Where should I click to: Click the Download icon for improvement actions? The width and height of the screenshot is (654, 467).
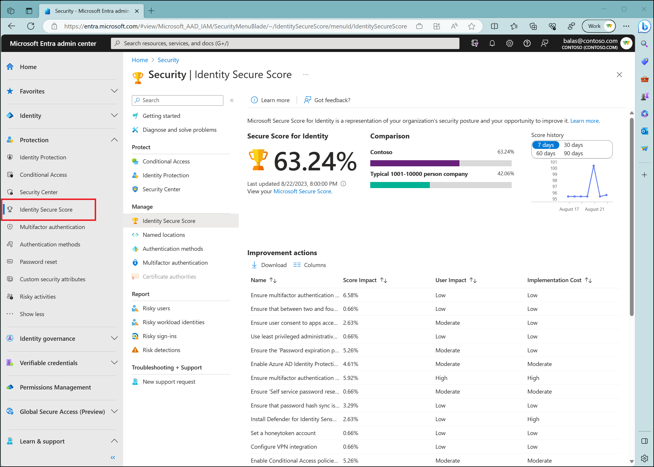tap(254, 264)
